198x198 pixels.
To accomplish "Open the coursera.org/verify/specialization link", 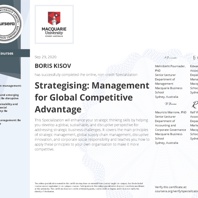I will click(176, 191).
